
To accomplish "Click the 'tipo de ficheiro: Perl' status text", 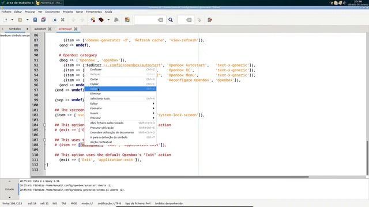I will 138,204.
